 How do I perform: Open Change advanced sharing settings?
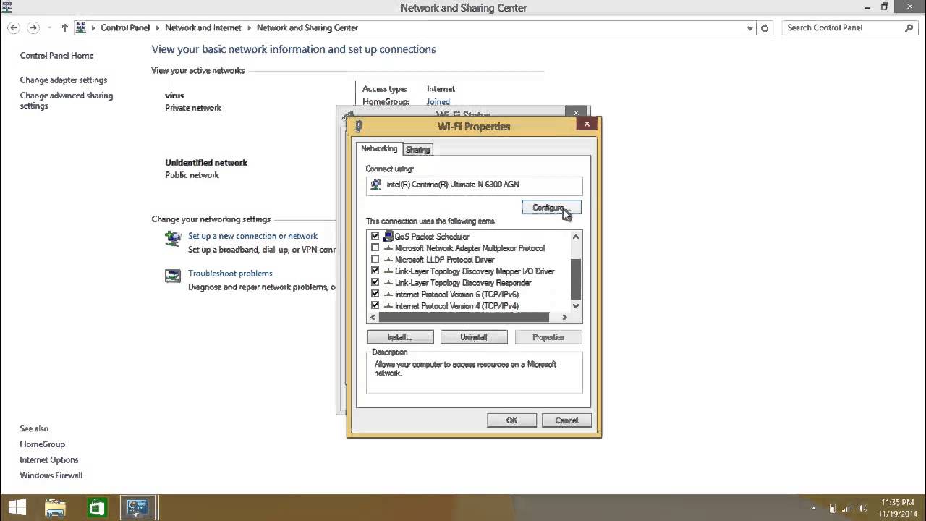coord(67,101)
